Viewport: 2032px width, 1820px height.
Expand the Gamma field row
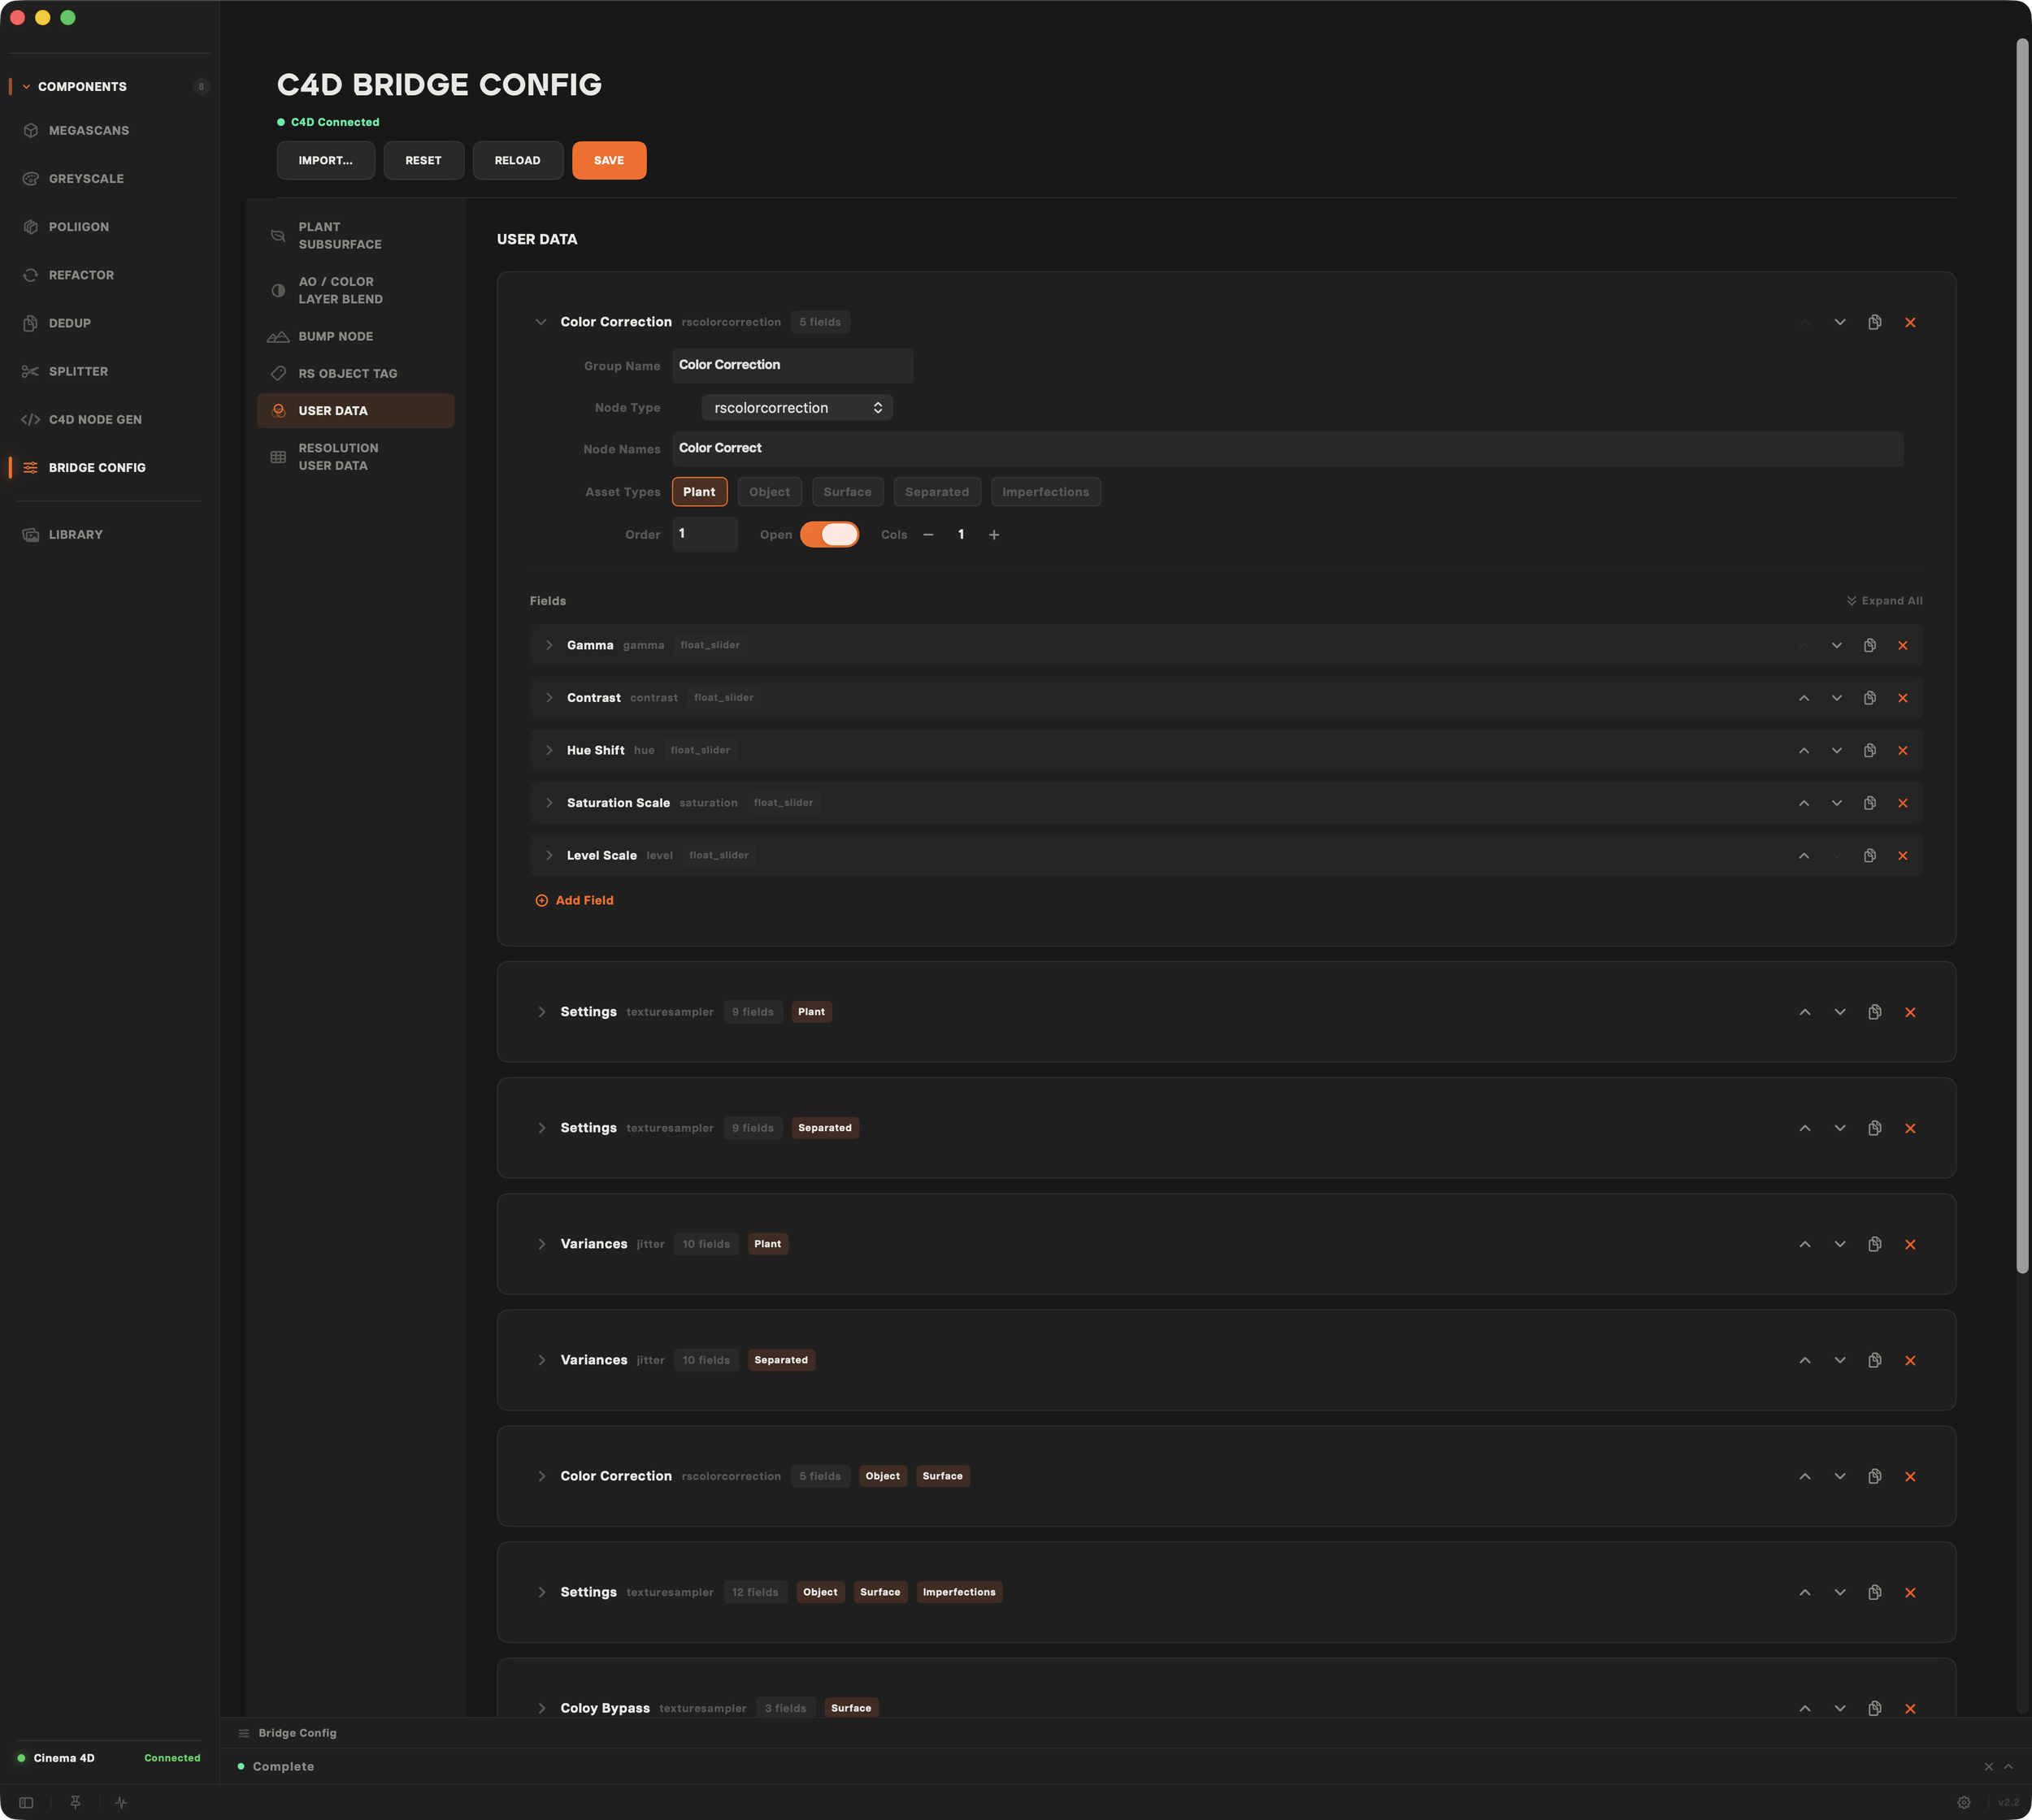pyautogui.click(x=549, y=646)
